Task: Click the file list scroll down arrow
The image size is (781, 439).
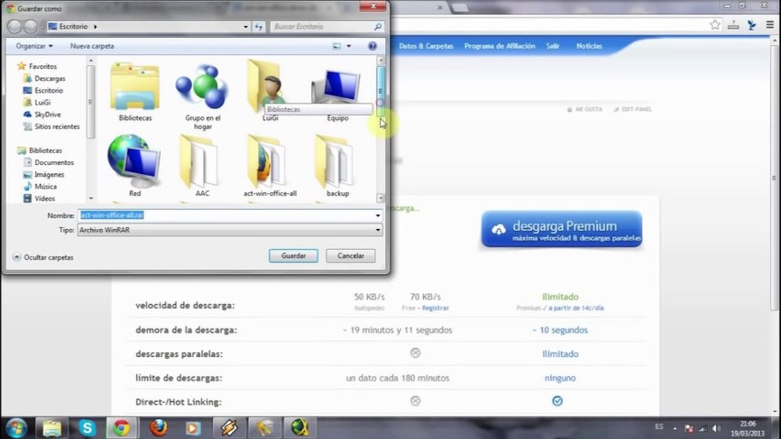Action: (381, 198)
